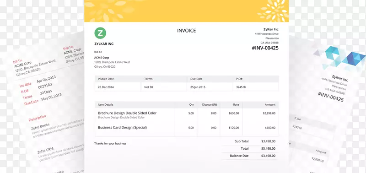Select Brochure Design Double Sided Color item
This screenshot has width=366, height=173.
tap(127, 113)
